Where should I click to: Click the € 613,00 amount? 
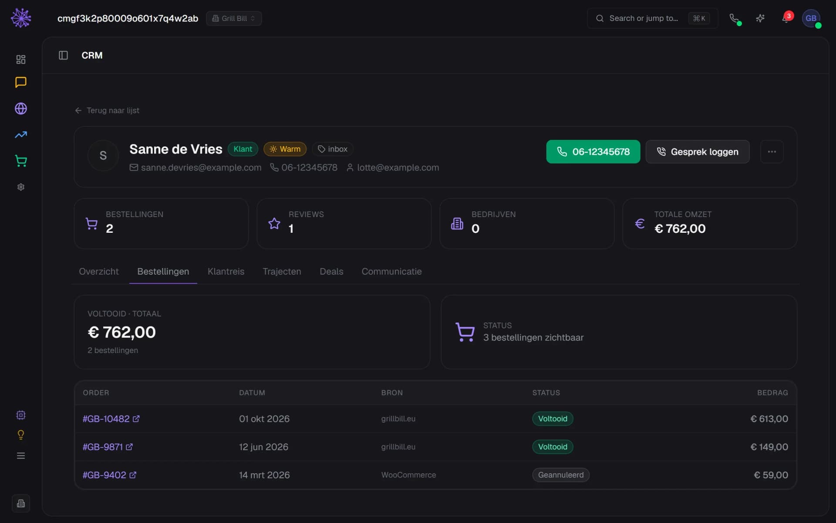pyautogui.click(x=769, y=419)
